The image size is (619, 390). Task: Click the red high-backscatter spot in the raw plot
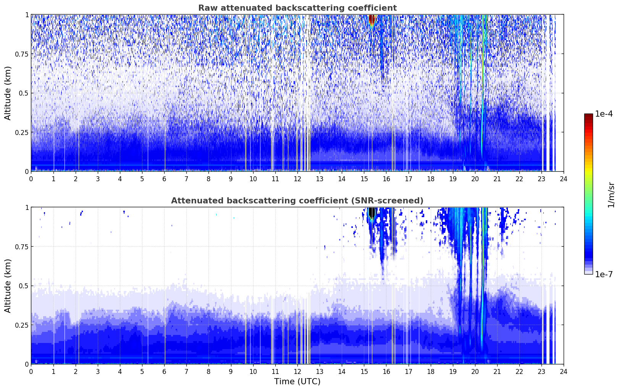[372, 19]
